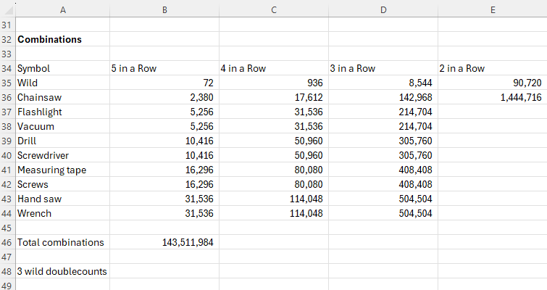Click the bold Combinations title cell
Image resolution: width=547 pixels, height=290 pixels.
(49, 39)
